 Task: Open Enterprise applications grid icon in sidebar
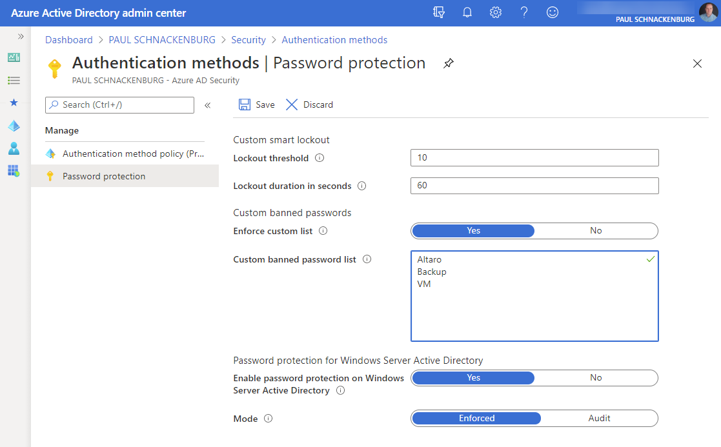point(14,171)
